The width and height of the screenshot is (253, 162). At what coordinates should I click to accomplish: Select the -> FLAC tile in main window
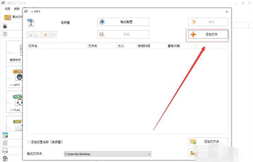click(15, 102)
